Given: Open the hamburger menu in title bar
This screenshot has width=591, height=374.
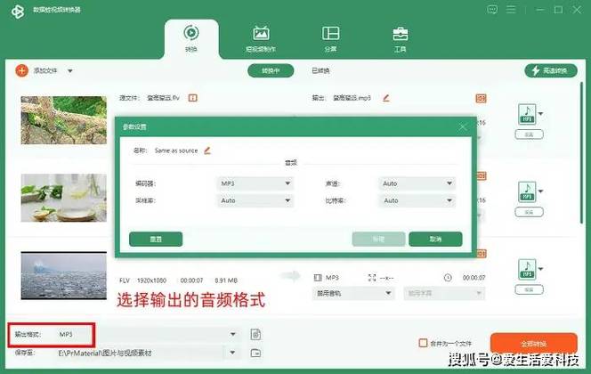Looking at the screenshot, I should (x=511, y=10).
